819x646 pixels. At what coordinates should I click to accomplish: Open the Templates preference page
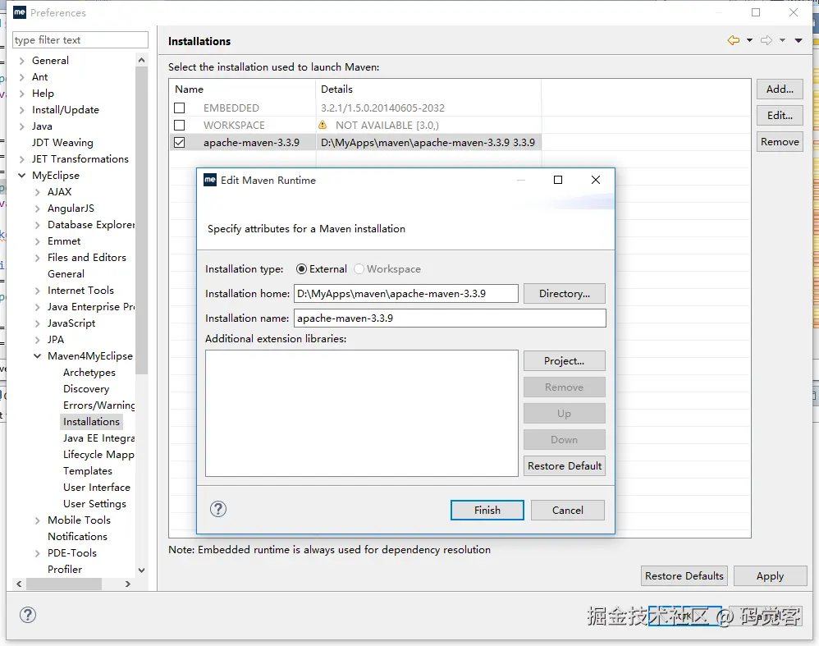[88, 471]
